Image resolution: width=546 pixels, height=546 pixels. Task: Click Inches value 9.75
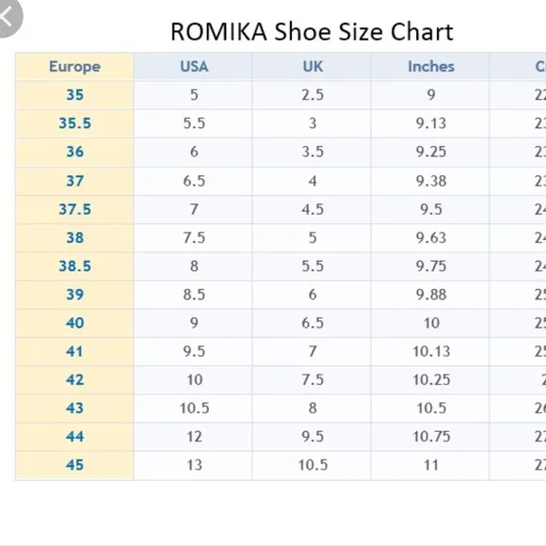(431, 266)
